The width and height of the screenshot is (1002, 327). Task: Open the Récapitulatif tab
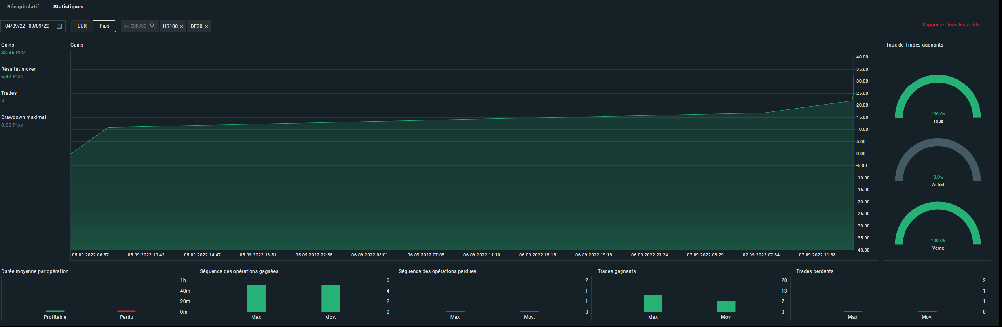click(x=23, y=6)
